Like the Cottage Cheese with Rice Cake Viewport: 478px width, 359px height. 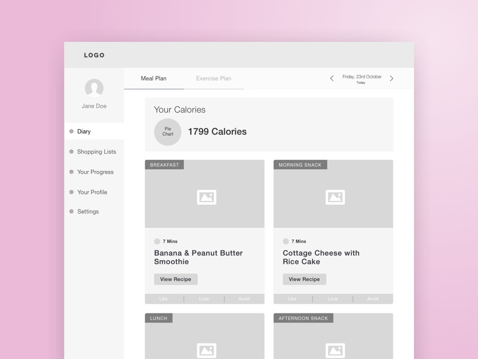(292, 299)
